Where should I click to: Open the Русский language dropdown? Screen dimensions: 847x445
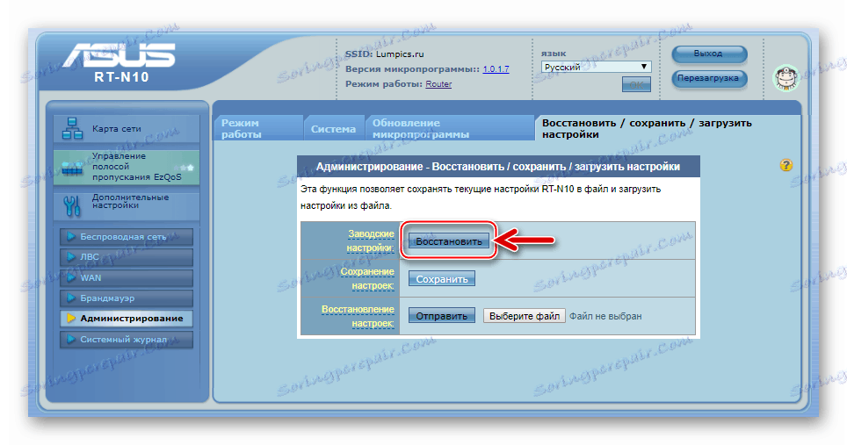pyautogui.click(x=597, y=67)
